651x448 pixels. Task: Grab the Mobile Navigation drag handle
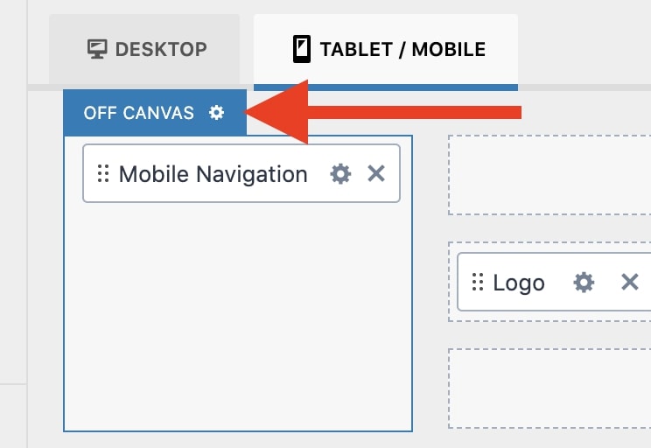[x=103, y=173]
